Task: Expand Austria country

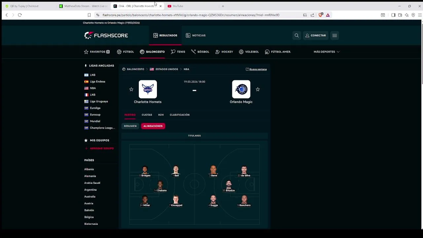Action: click(x=89, y=204)
